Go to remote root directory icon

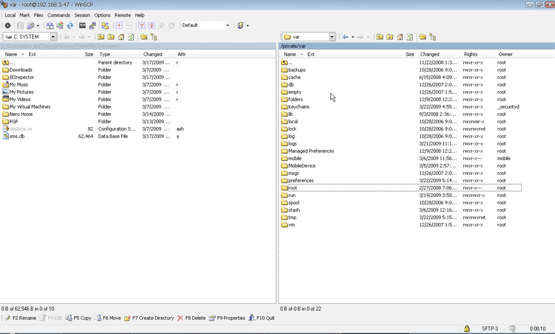390,37
